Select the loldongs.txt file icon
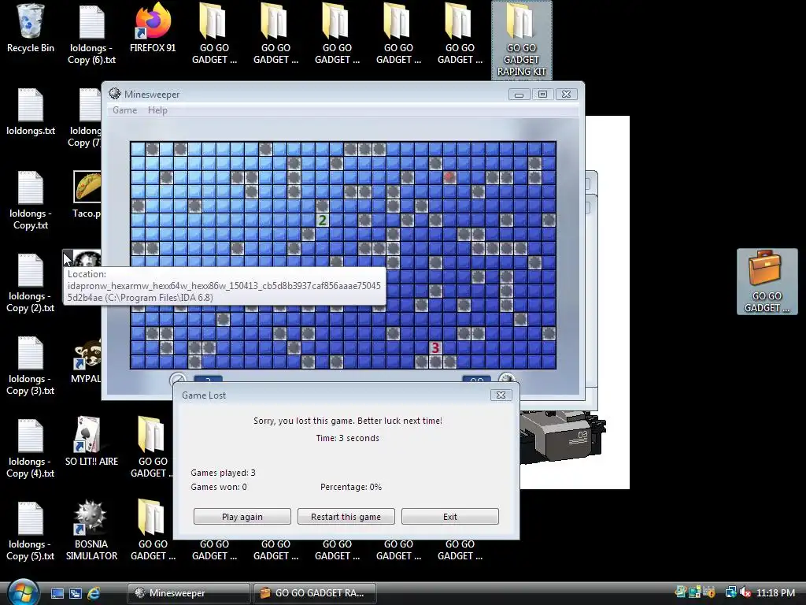 (x=31, y=110)
